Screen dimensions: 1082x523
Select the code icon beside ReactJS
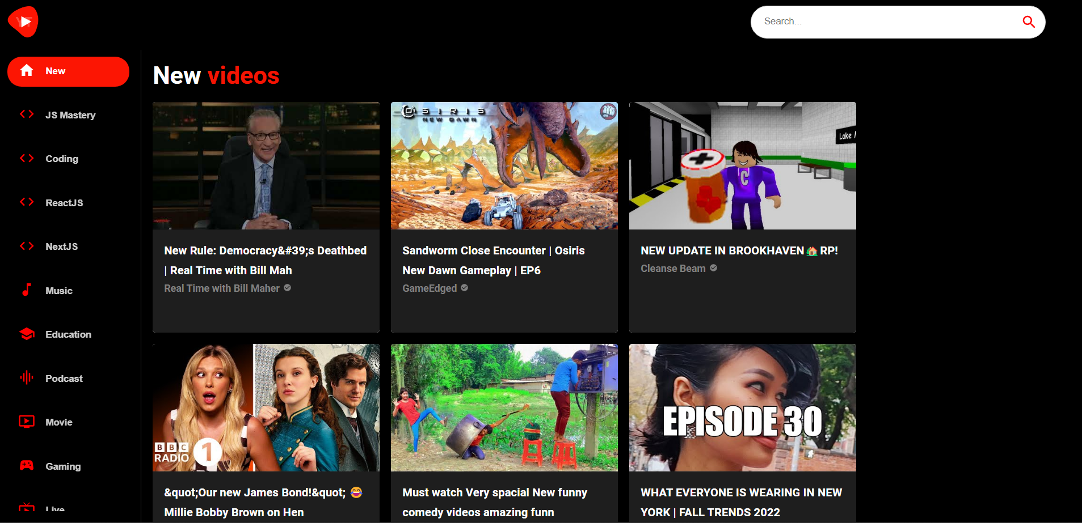(27, 202)
